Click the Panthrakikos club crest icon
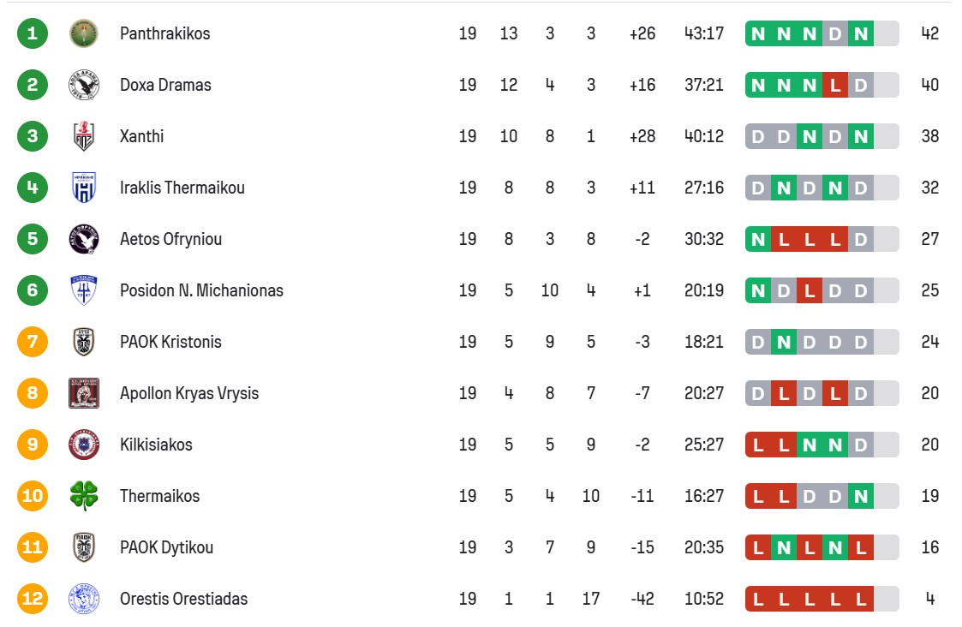This screenshot has height=627, width=962. [83, 33]
